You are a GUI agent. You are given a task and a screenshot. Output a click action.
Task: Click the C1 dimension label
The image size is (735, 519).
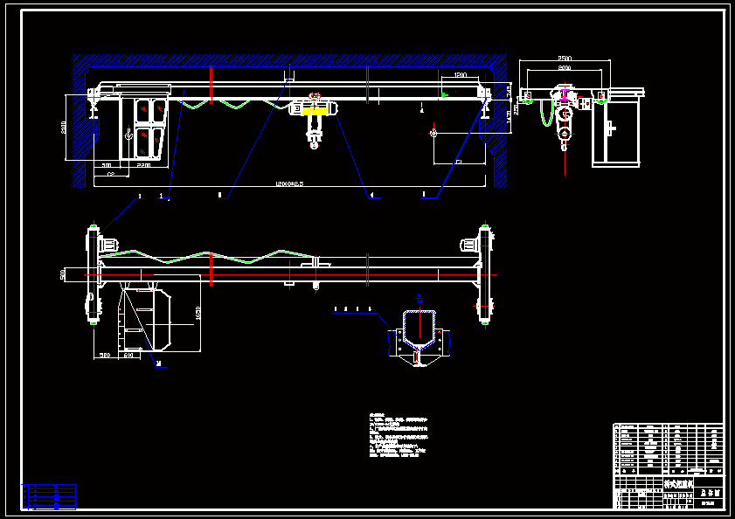point(459,162)
